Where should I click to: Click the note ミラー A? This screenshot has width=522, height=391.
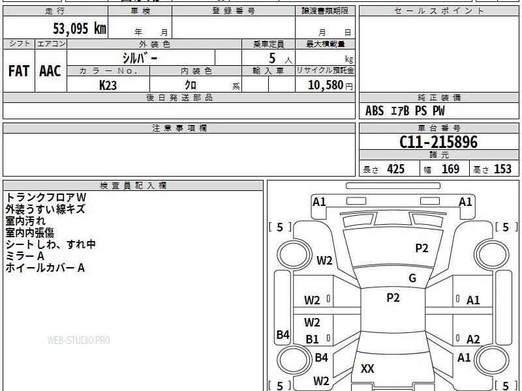click(x=25, y=256)
